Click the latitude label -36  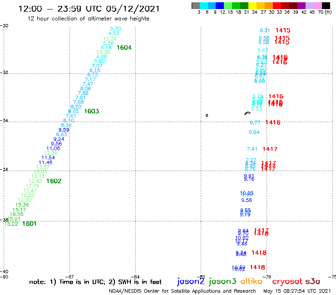[4, 169]
